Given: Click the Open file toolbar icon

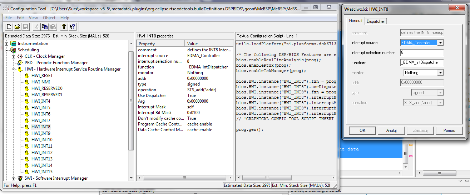Looking at the screenshot, I should [17, 27].
